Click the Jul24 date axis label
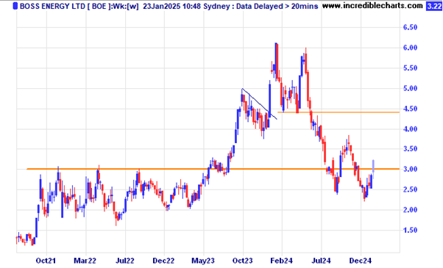Image resolution: width=443 pixels, height=268 pixels. coord(321,261)
